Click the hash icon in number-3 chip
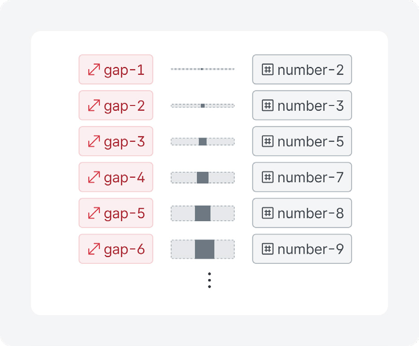The height and width of the screenshot is (346, 419). pos(268,105)
